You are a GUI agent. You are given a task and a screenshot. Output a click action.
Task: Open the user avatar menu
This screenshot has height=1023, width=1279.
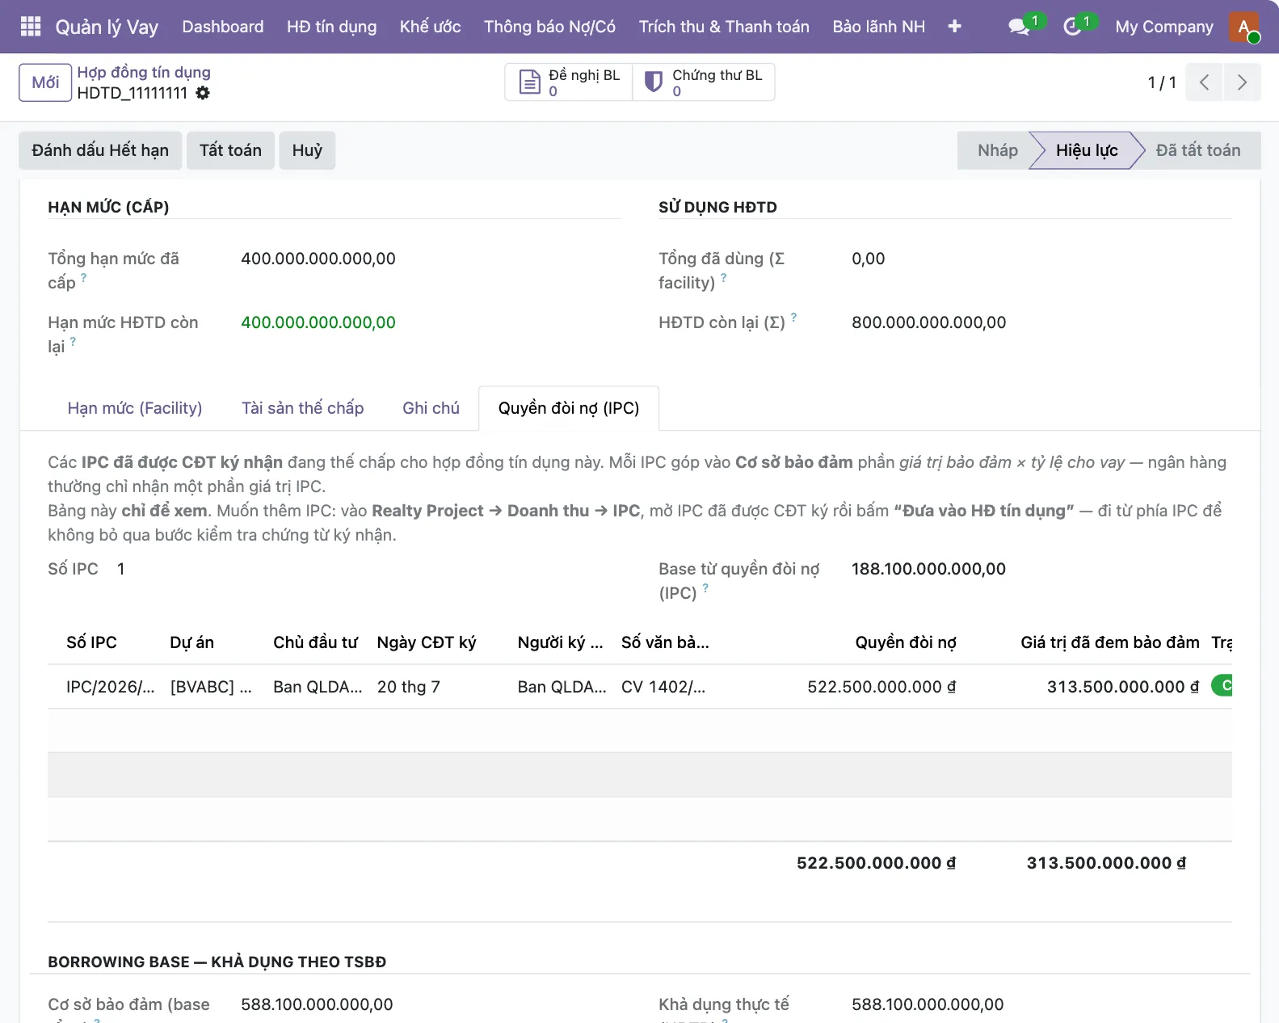tap(1244, 27)
